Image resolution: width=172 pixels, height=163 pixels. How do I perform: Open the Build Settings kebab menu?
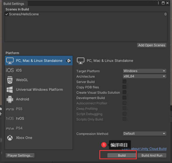point(158,3)
